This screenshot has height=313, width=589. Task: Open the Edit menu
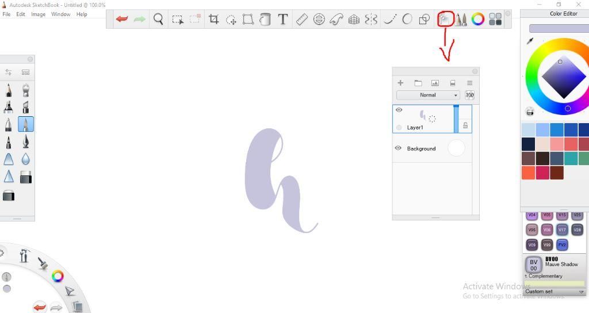pyautogui.click(x=21, y=14)
